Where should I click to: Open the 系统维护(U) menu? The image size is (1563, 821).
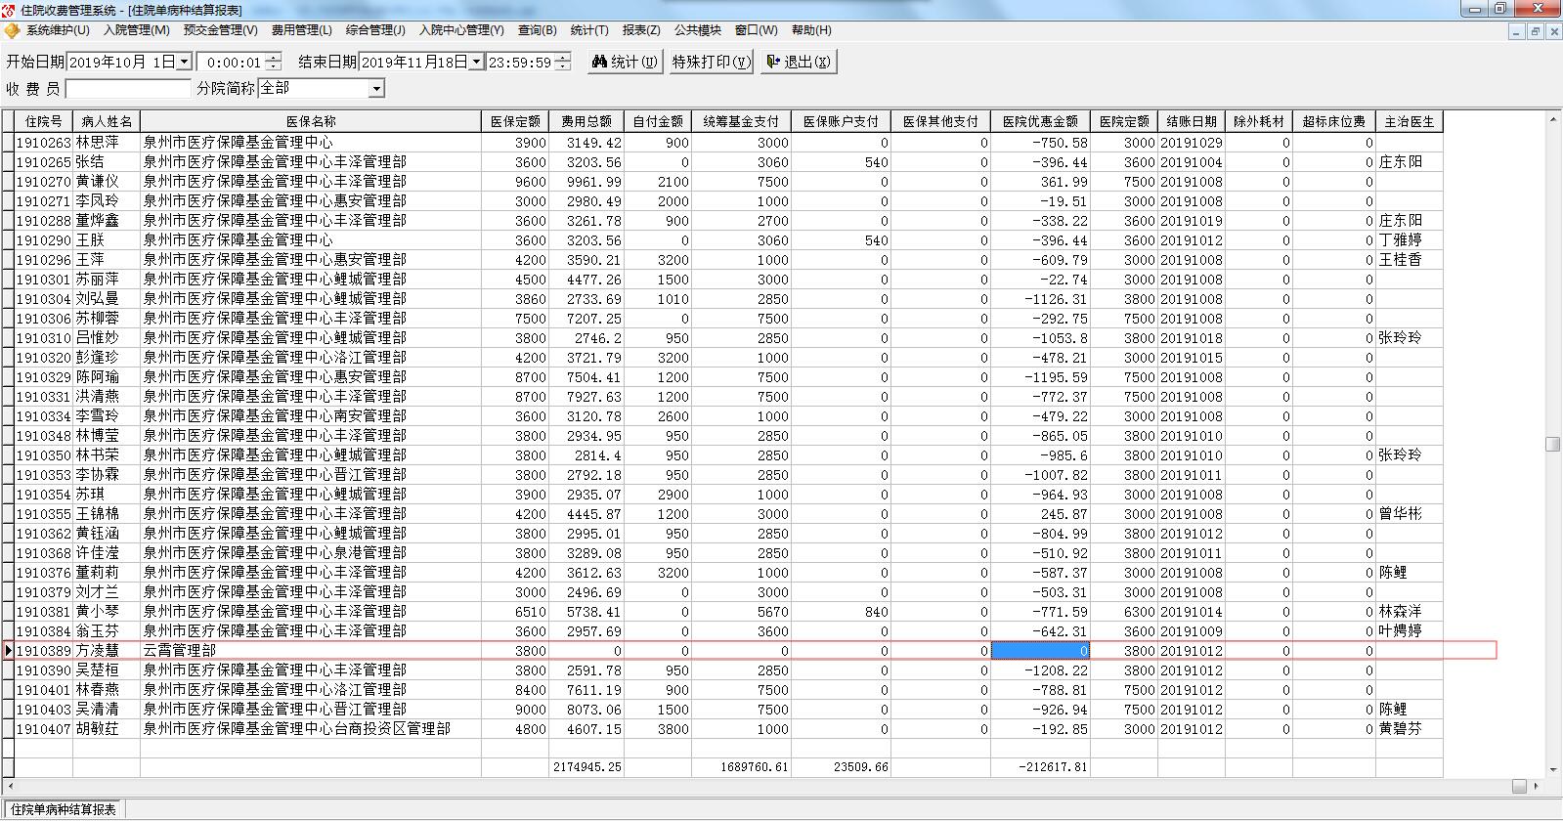[x=58, y=30]
